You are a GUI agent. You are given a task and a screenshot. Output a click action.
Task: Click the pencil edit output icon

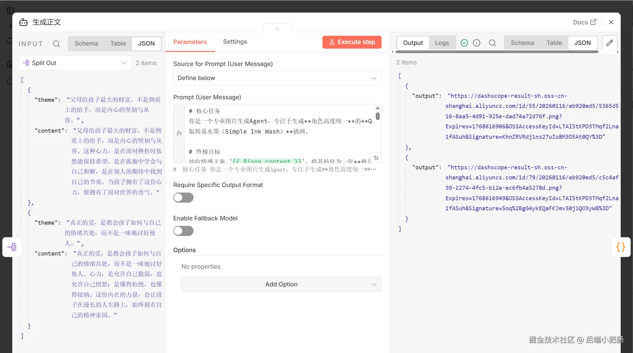pos(609,43)
